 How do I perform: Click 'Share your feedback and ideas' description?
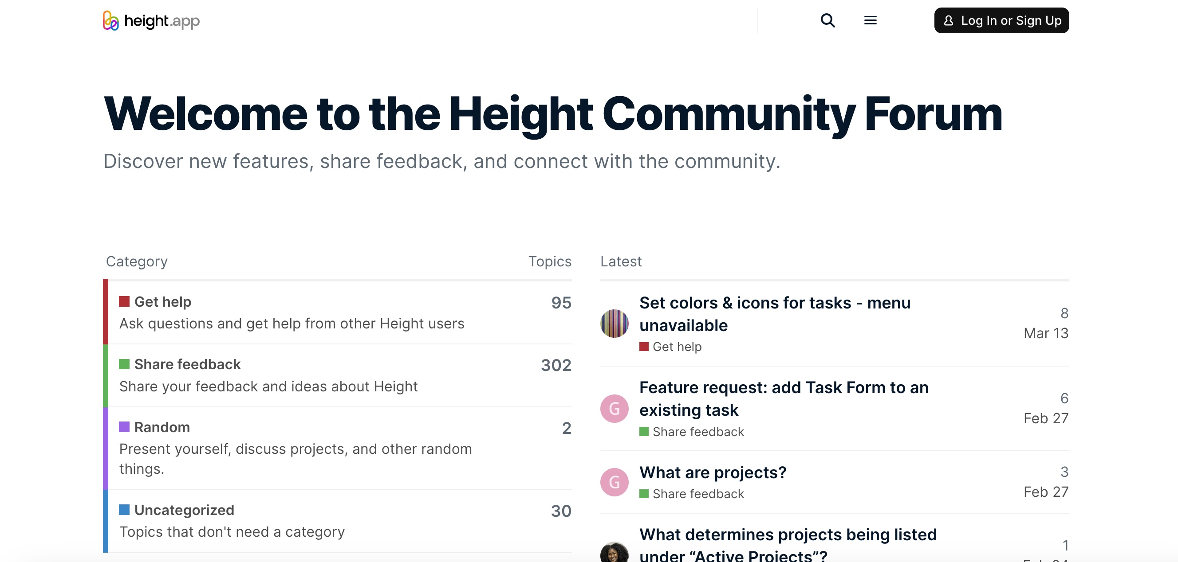(268, 386)
